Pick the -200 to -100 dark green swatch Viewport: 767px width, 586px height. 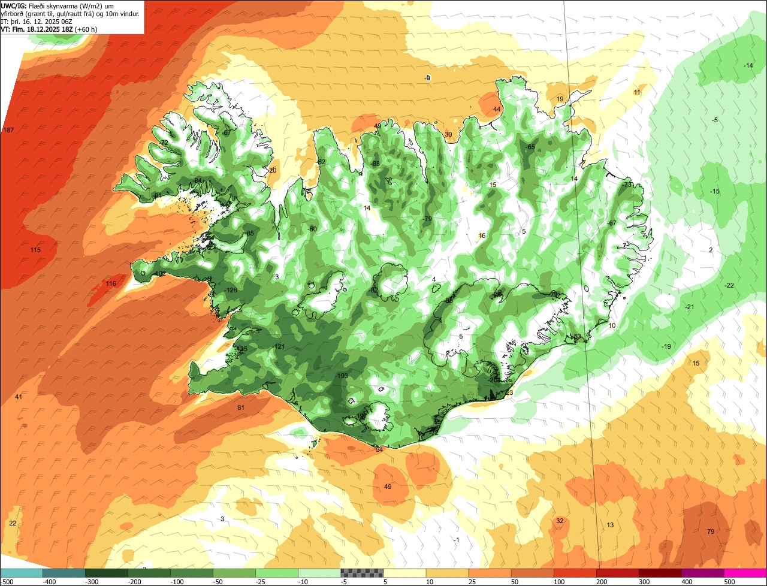149,573
